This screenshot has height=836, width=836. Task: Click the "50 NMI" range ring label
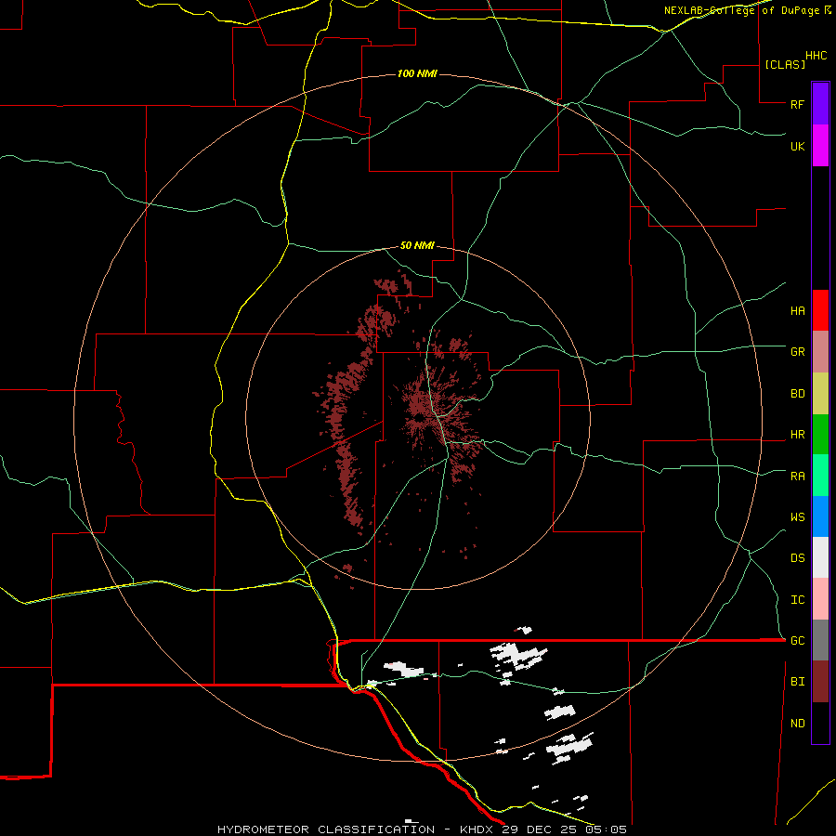click(x=417, y=245)
